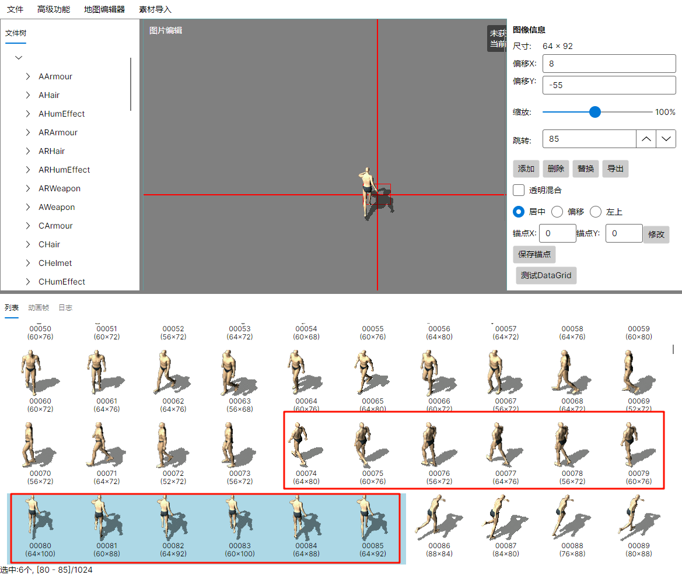Enable the 透明混合 checkbox
The width and height of the screenshot is (682, 575).
point(518,190)
